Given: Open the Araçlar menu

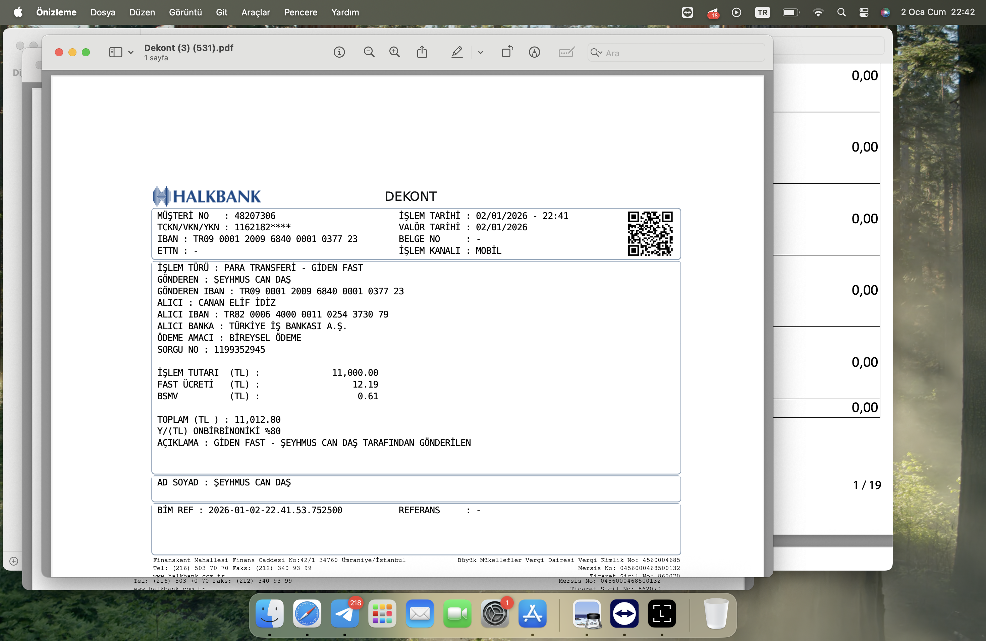Looking at the screenshot, I should pyautogui.click(x=256, y=12).
